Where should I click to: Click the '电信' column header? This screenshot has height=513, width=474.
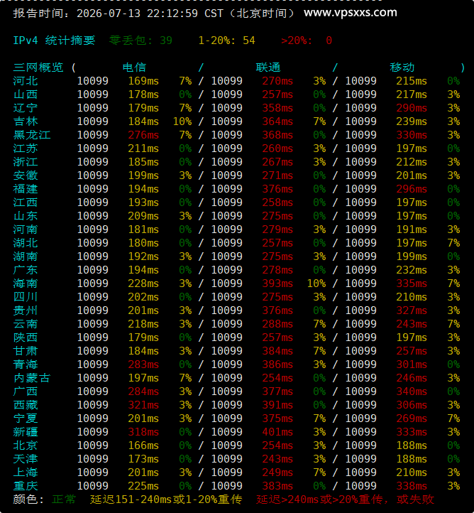click(x=134, y=67)
